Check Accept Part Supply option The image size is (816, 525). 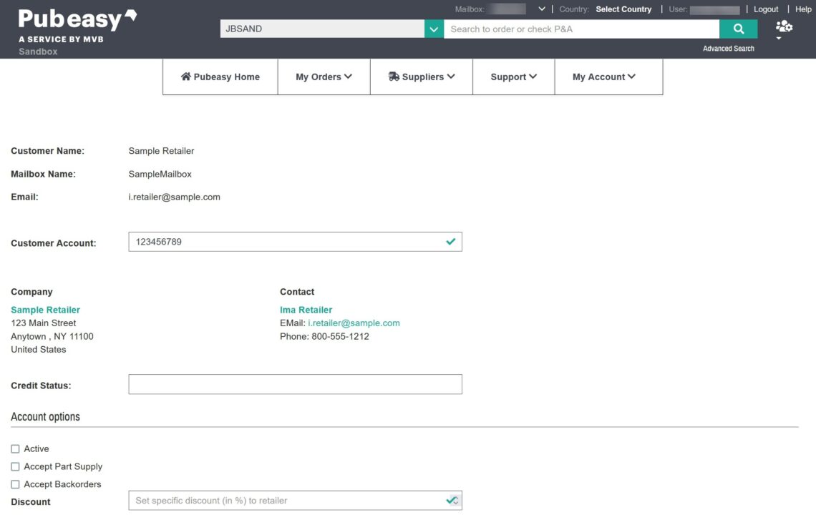[x=15, y=466]
